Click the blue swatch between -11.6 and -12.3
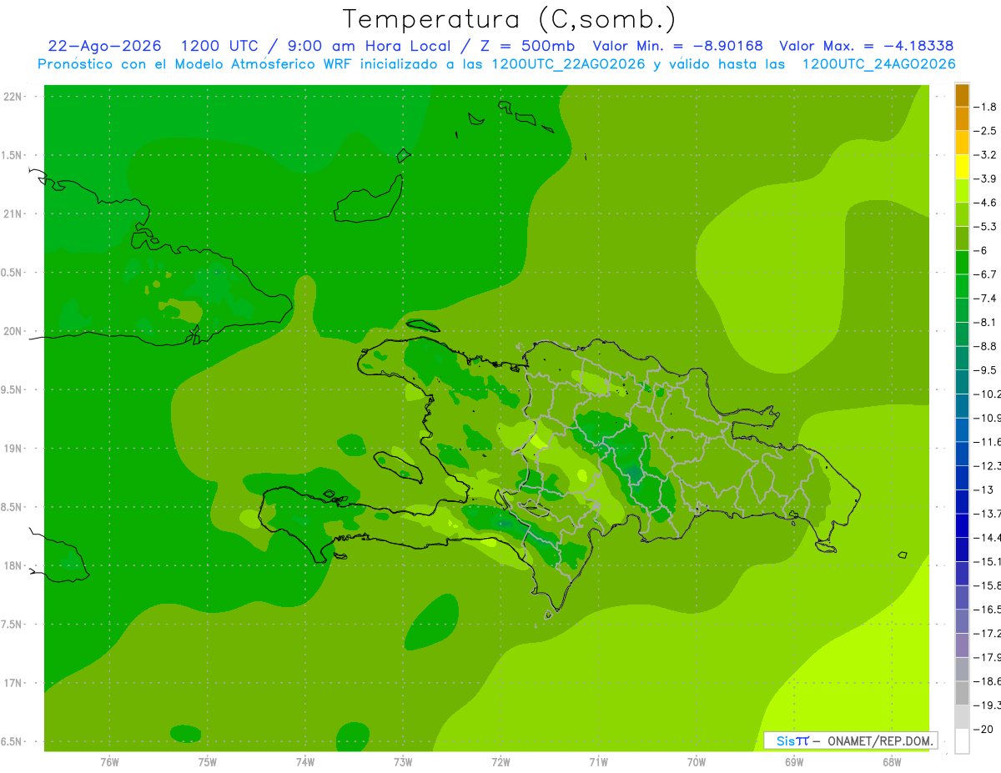The image size is (1001, 773). [x=962, y=454]
